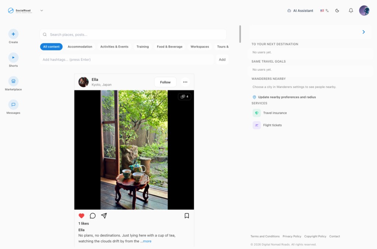Click the SocialRoad logo
The image size is (377, 249).
20,11
